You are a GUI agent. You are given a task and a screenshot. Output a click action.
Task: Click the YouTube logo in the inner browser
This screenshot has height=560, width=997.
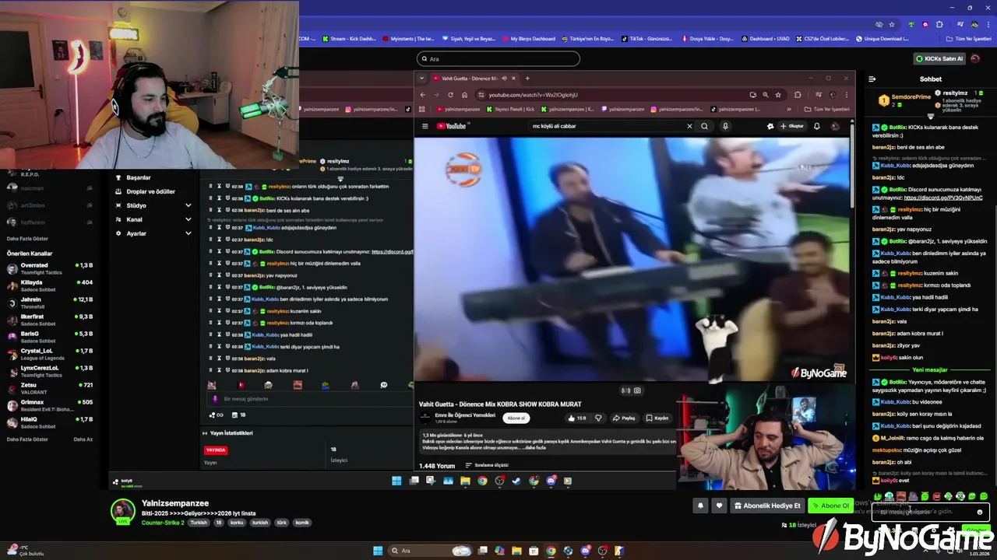(x=451, y=126)
